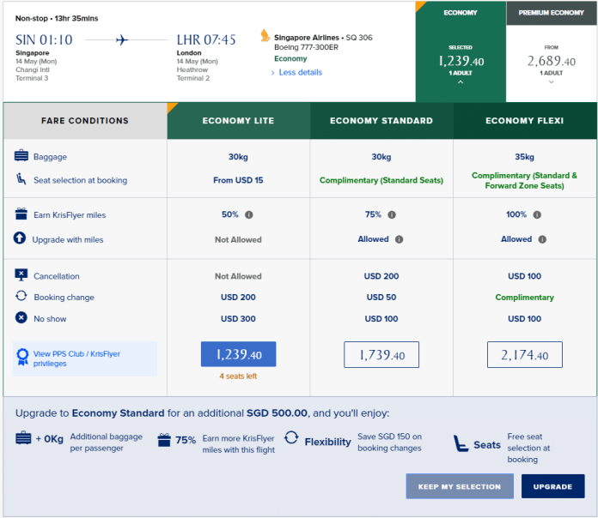598x518 pixels.
Task: Expand the Premium Economy fare chevron
Action: tap(551, 83)
